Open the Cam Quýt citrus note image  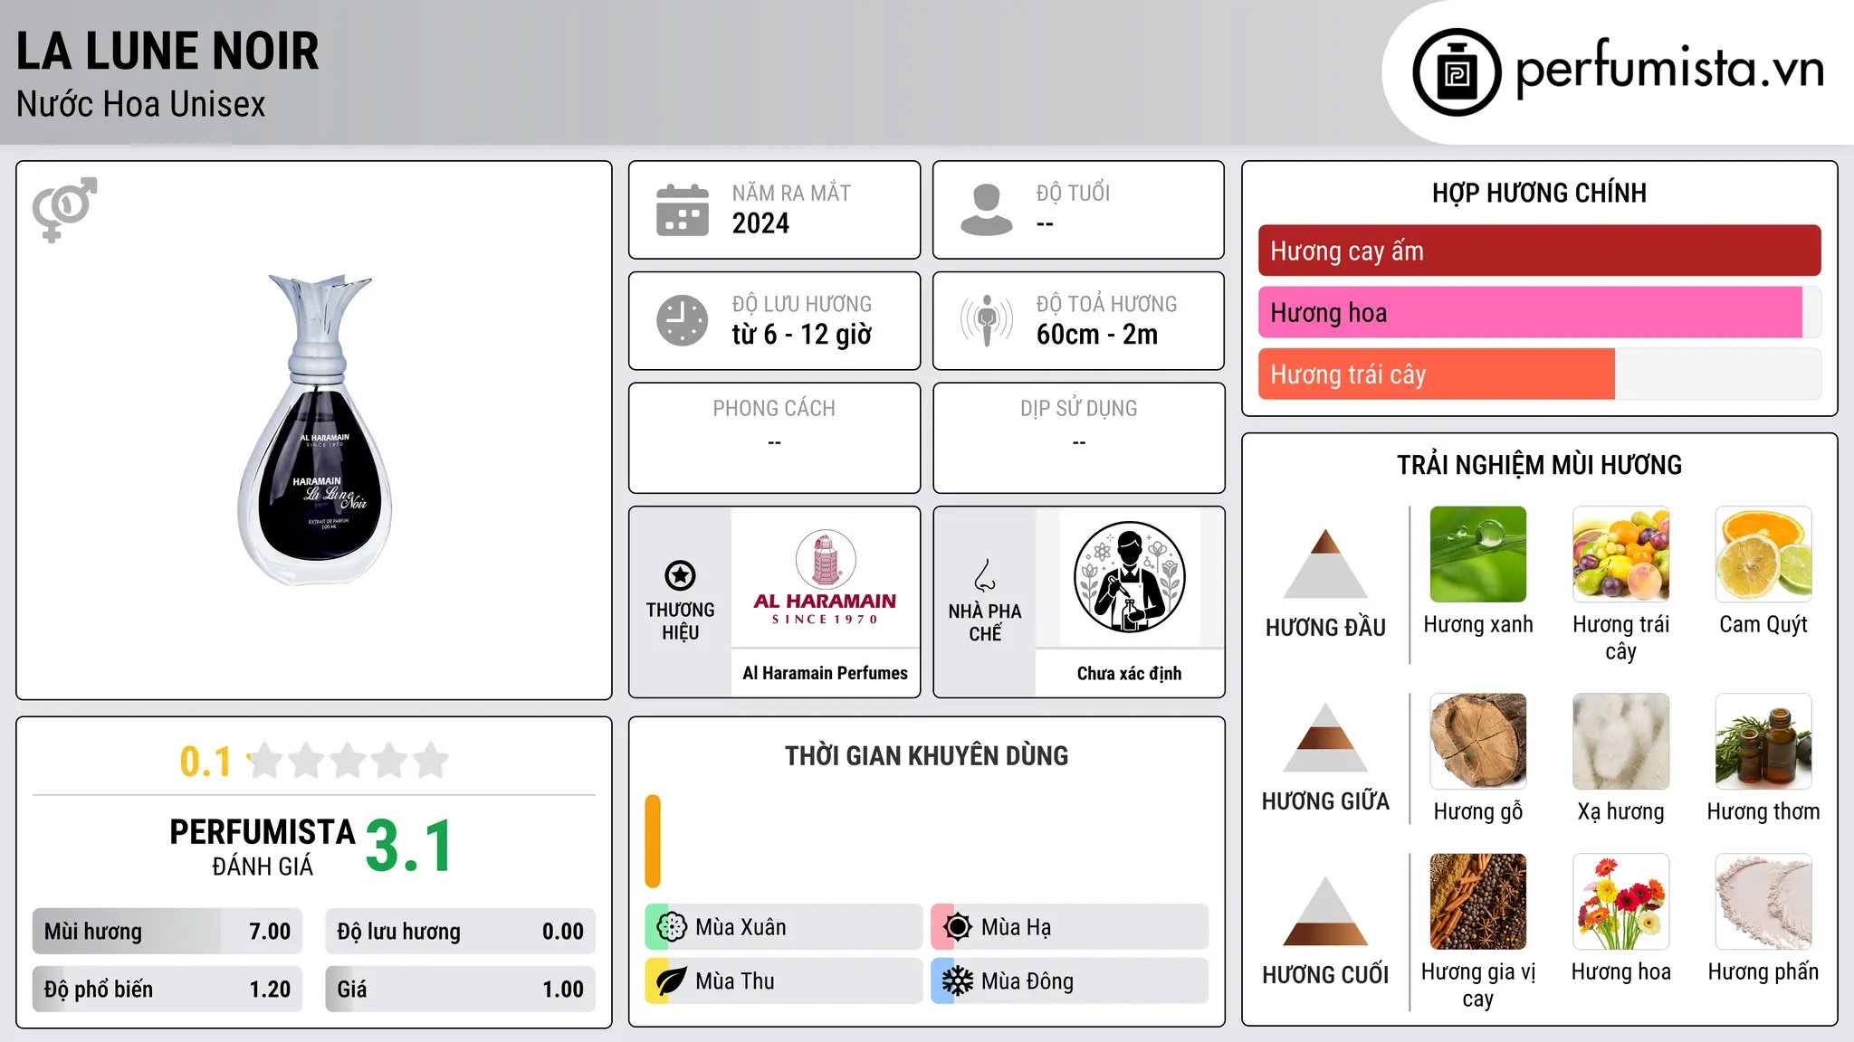coord(1763,554)
